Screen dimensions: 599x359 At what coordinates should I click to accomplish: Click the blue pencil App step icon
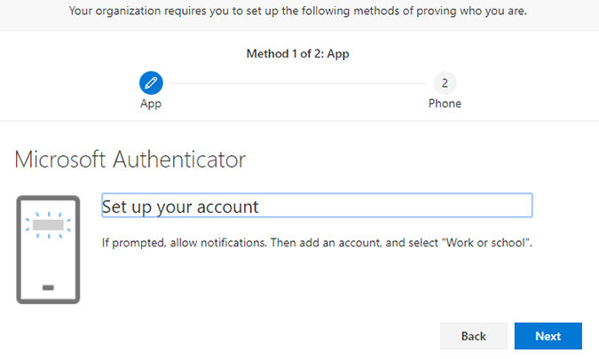click(151, 82)
